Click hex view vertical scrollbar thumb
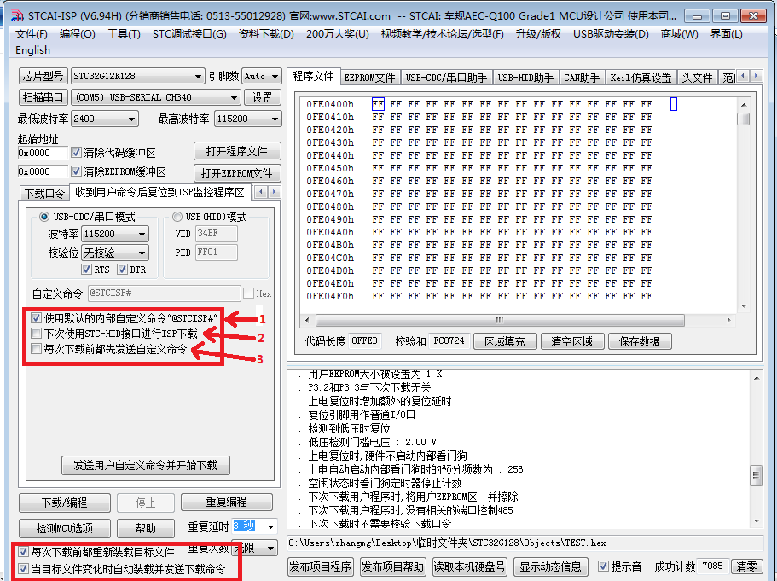This screenshot has height=581, width=777. pos(743,119)
